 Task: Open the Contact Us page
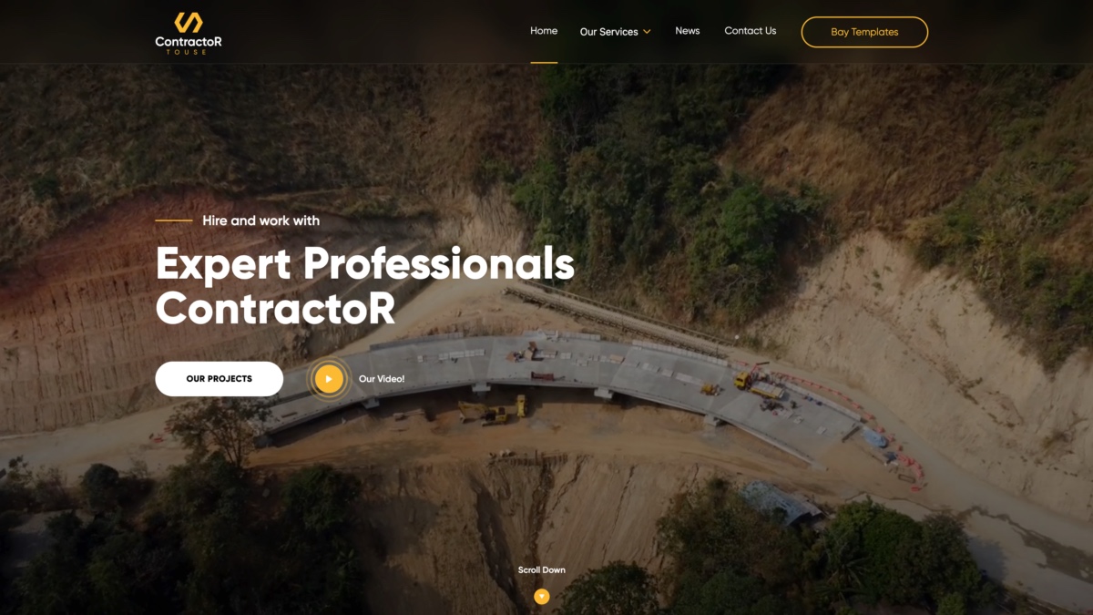tap(751, 31)
